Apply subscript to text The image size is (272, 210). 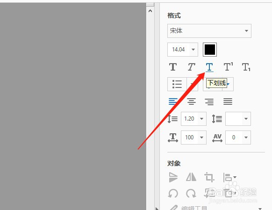click(x=246, y=67)
